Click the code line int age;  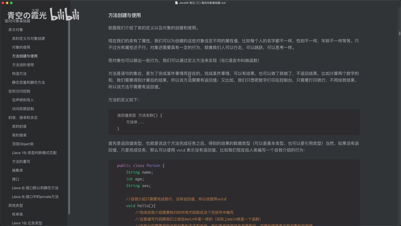click(135, 179)
